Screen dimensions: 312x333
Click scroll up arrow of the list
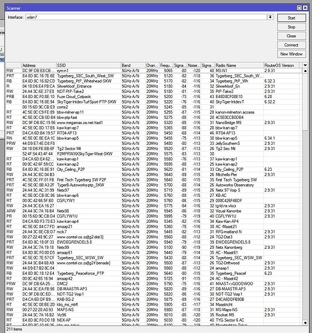(x=305, y=71)
